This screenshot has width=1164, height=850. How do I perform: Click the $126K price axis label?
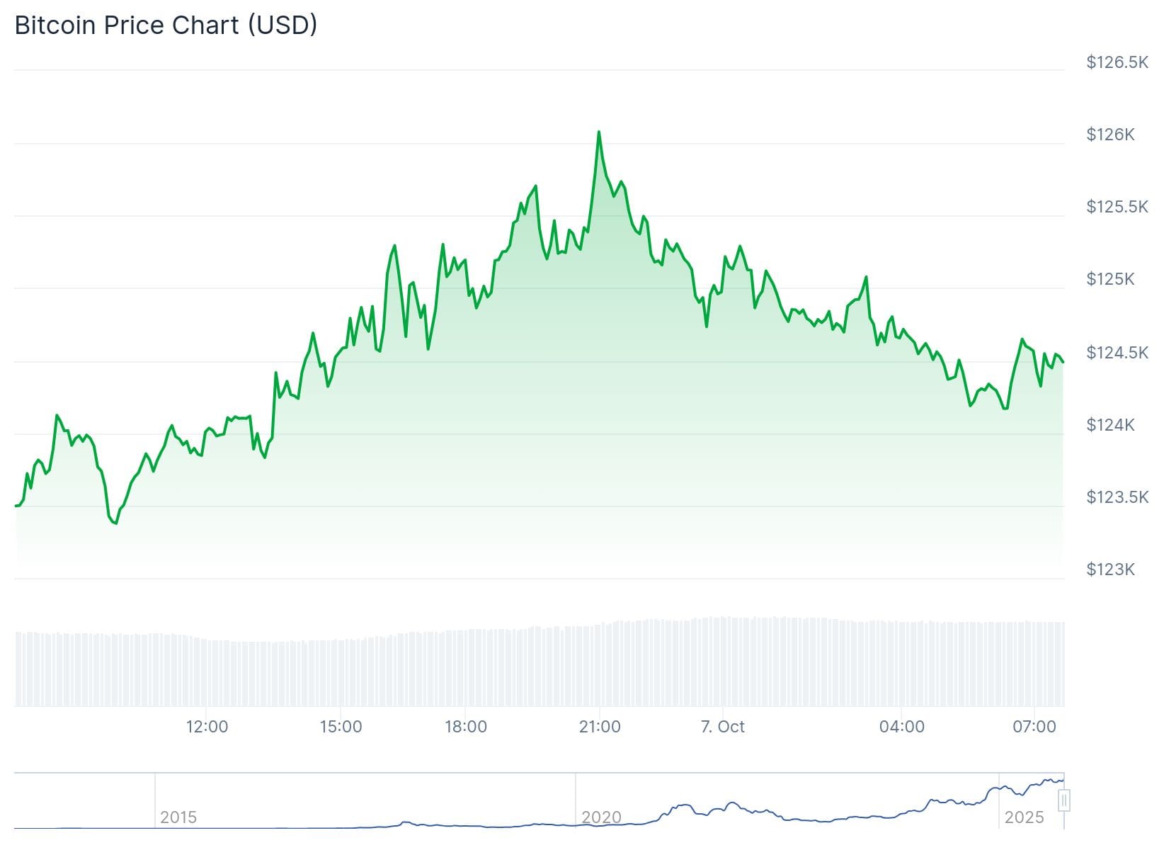[1110, 135]
